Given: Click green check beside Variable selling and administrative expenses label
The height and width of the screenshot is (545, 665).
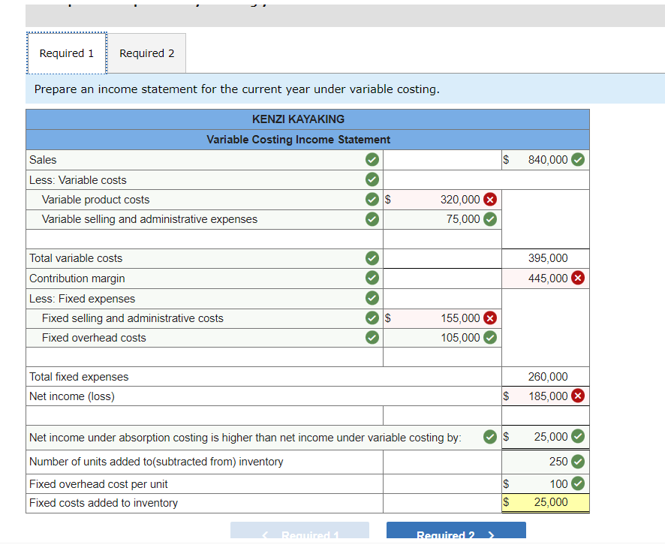Looking at the screenshot, I should [372, 219].
